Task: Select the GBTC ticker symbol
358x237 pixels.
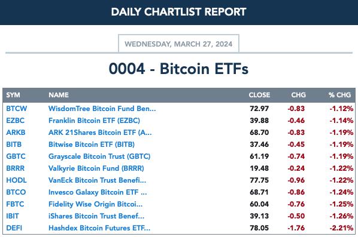Action: coord(16,156)
